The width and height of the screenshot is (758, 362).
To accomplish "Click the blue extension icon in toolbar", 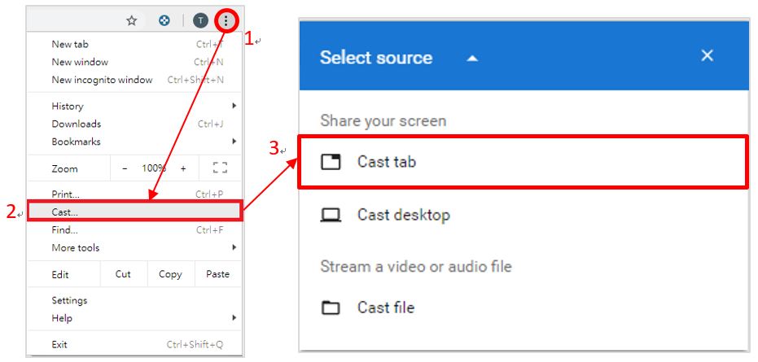I will tap(164, 20).
